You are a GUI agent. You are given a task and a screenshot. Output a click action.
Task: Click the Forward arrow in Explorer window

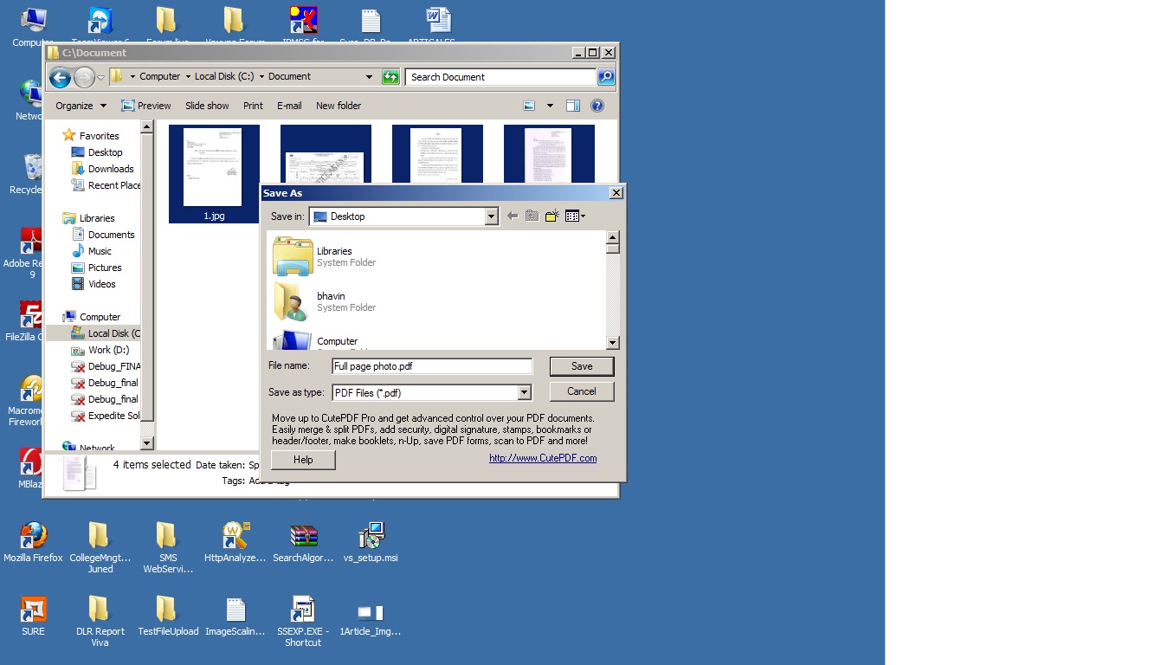84,78
